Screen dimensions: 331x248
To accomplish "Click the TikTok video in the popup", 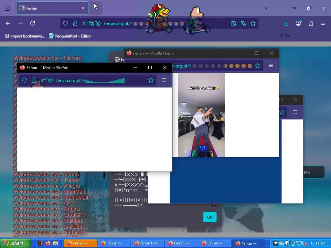I will [201, 115].
